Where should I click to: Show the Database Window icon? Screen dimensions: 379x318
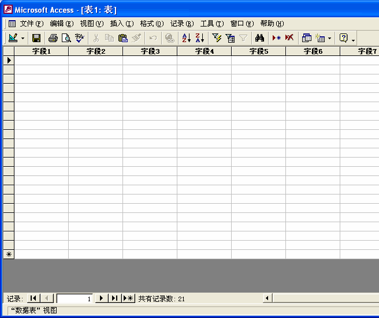tap(306, 38)
